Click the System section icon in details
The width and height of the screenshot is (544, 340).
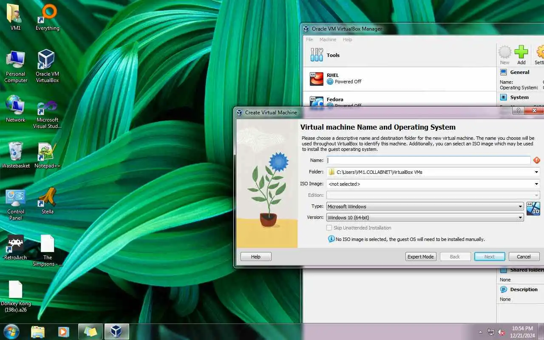click(504, 97)
